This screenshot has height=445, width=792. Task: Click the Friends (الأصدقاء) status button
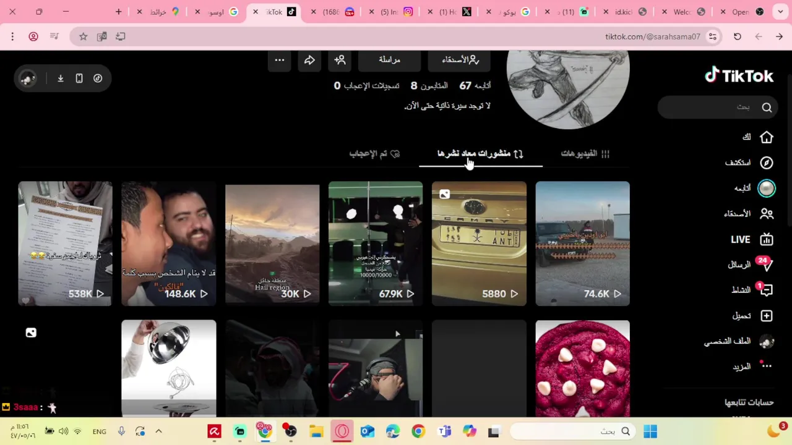tap(460, 60)
